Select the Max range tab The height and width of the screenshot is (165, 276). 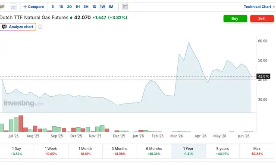click(257, 151)
